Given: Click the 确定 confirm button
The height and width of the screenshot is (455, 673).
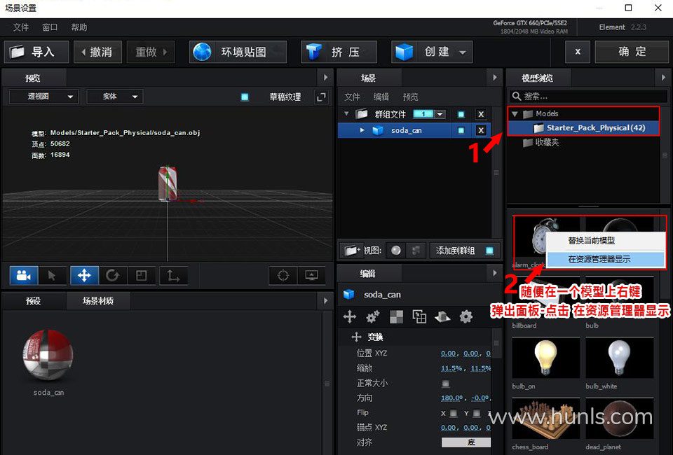Looking at the screenshot, I should pyautogui.click(x=632, y=52).
